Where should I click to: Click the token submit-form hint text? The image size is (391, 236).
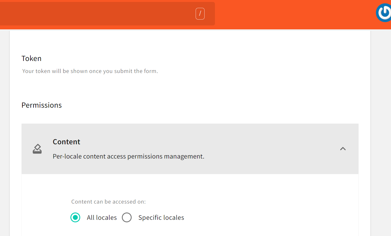click(90, 71)
